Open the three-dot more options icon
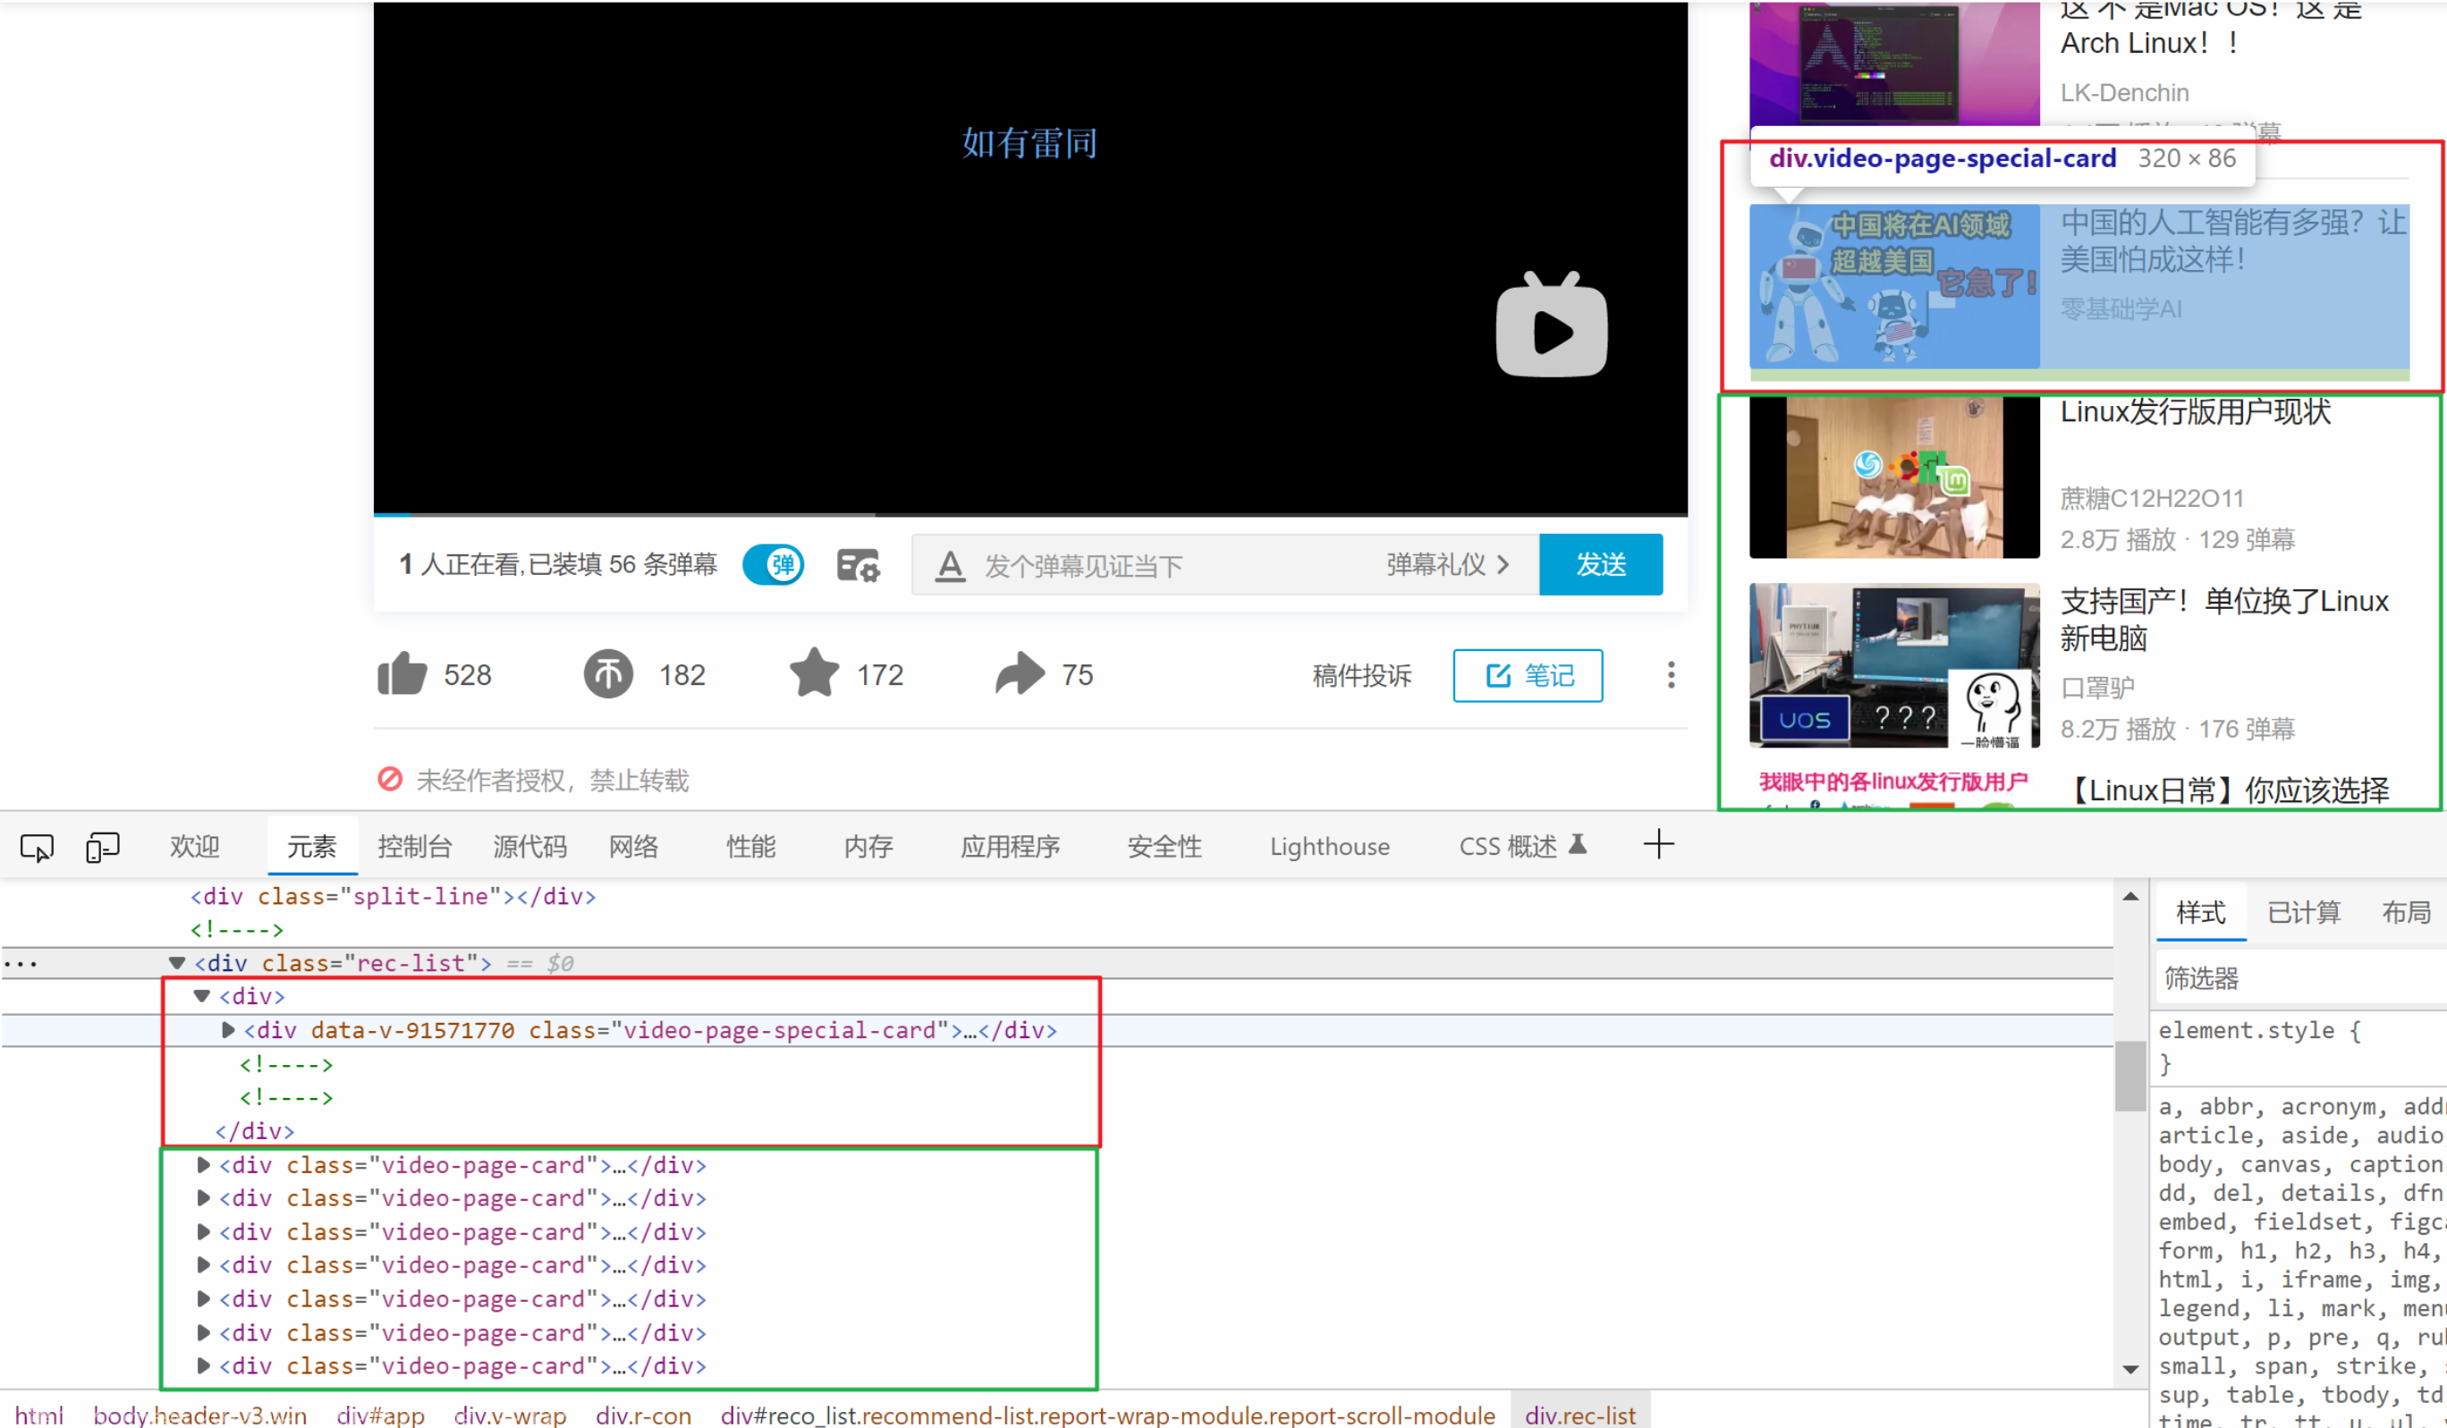Screen dimensions: 2447x1428 (1672, 675)
